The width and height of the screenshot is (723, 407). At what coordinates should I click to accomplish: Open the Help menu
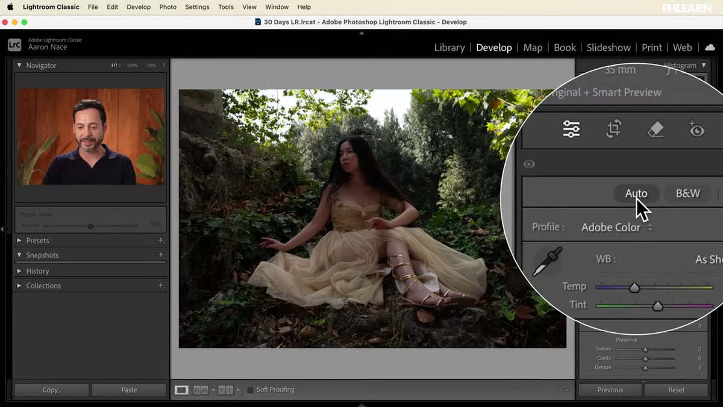click(x=304, y=7)
